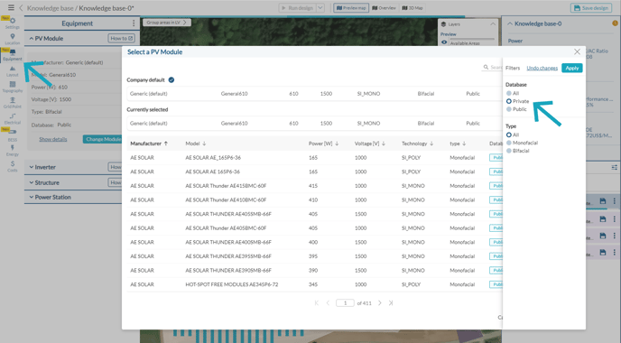Toggle Available Areas layer visibility eye
Screen dimensions: 621x343
coord(444,42)
